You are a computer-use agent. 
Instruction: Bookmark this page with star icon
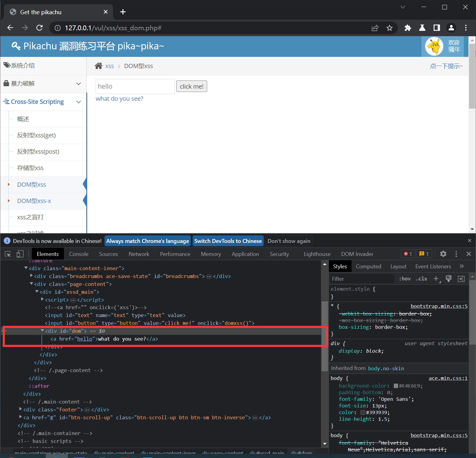(x=389, y=28)
